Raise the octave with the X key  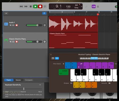pos(82,85)
